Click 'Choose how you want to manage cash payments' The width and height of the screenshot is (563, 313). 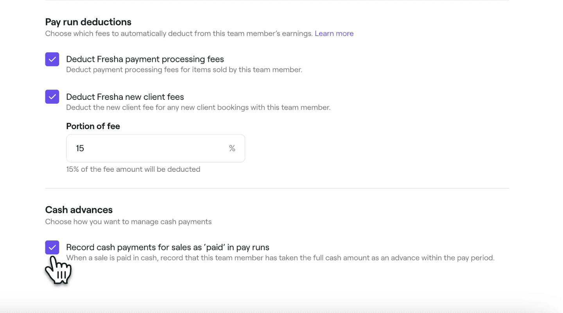pyautogui.click(x=128, y=222)
